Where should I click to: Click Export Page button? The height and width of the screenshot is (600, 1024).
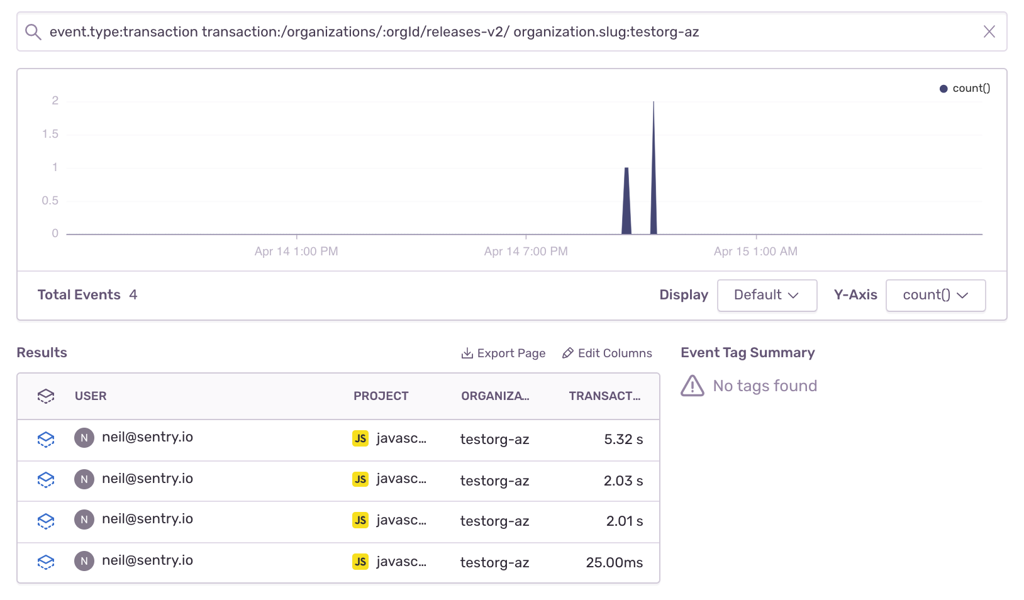pos(503,353)
